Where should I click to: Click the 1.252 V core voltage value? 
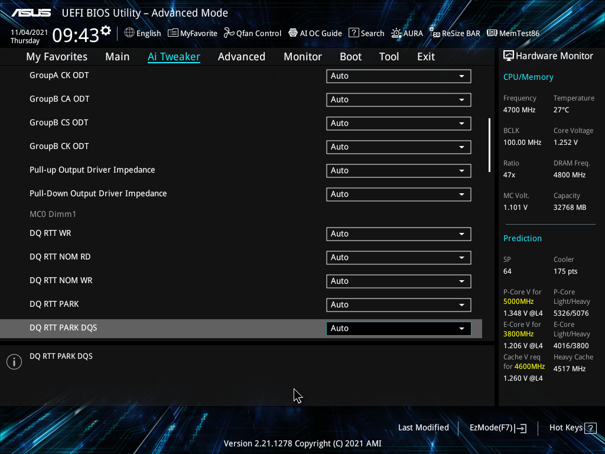coord(565,142)
